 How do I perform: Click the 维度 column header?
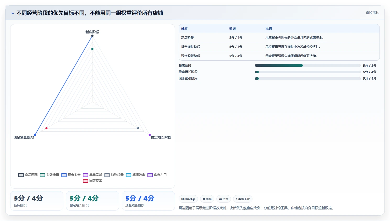(184, 29)
